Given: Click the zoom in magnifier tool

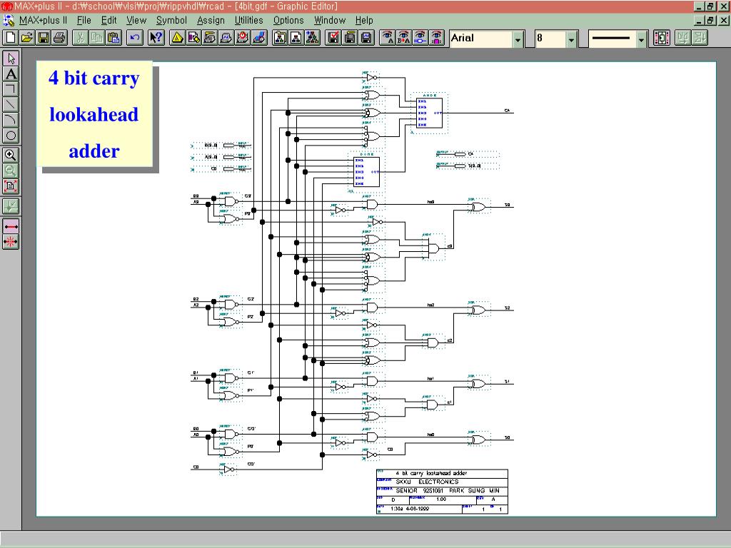Looking at the screenshot, I should [11, 155].
